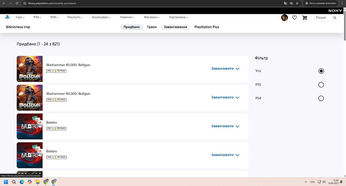This screenshot has width=346, height=186.
Task: Click the SONY logo link
Action: [335, 11]
